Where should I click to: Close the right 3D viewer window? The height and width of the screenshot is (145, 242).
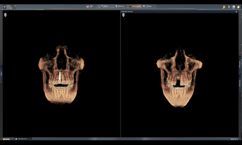coord(236,12)
